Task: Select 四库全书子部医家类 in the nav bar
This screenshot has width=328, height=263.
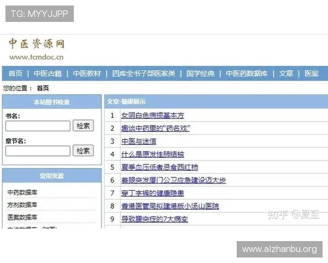Action: click(x=143, y=73)
